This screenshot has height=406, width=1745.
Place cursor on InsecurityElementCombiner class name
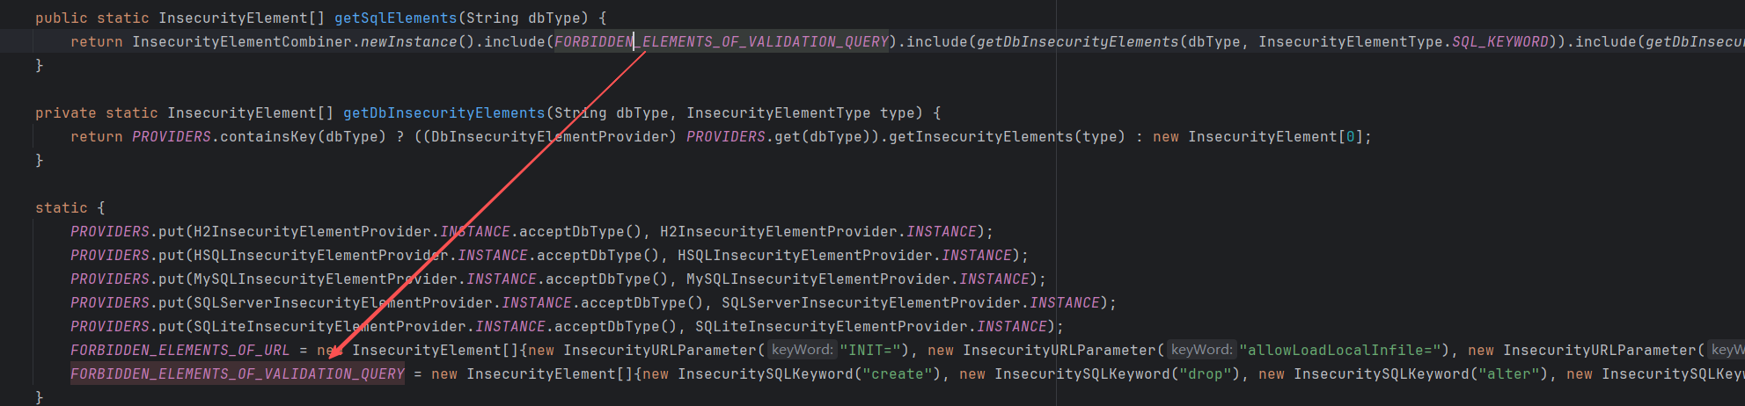click(x=242, y=41)
